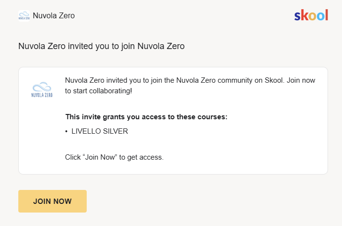Click the 'to start collaborating!' text line
The width and height of the screenshot is (342, 226).
98,91
